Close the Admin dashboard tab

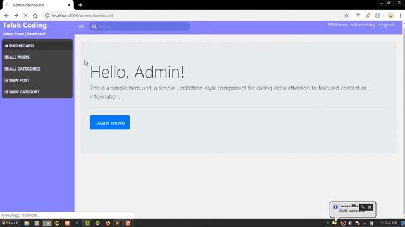coord(69,5)
